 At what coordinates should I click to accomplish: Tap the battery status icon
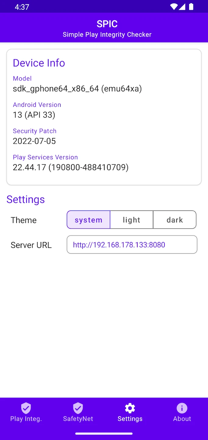click(191, 6)
